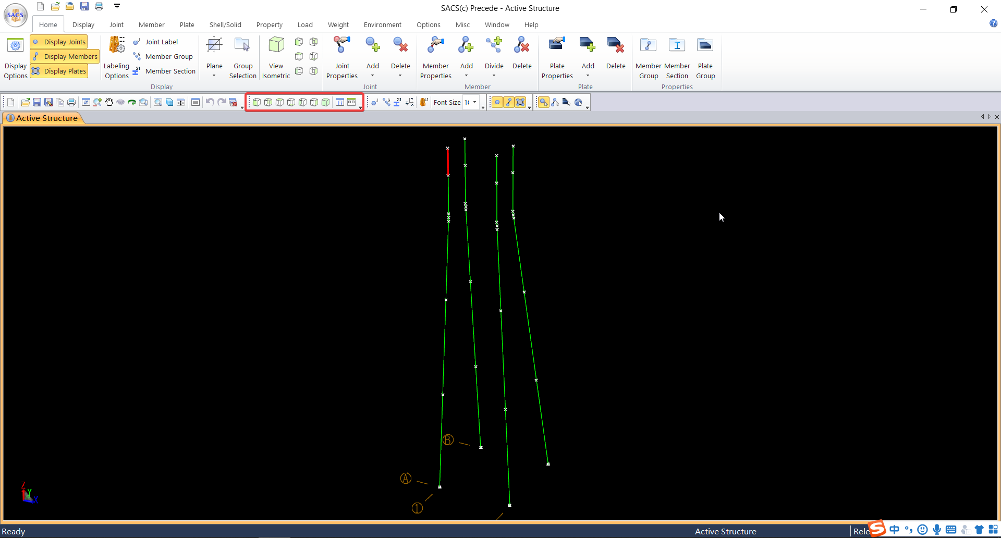This screenshot has height=538, width=1001.
Task: Toggle the select-joints mode button
Action: point(543,102)
